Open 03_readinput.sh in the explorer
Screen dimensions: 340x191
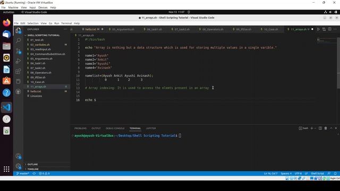40,49
